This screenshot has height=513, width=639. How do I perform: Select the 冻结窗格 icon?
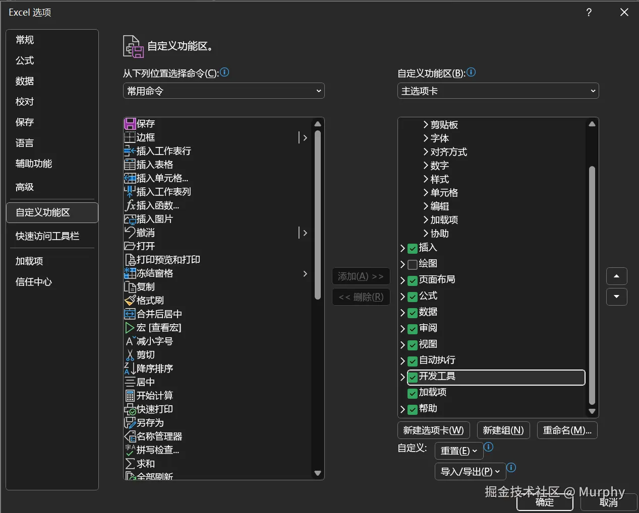click(x=130, y=273)
